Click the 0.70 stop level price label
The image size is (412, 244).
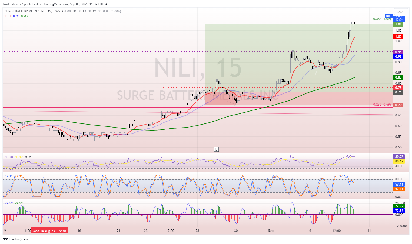click(398, 105)
